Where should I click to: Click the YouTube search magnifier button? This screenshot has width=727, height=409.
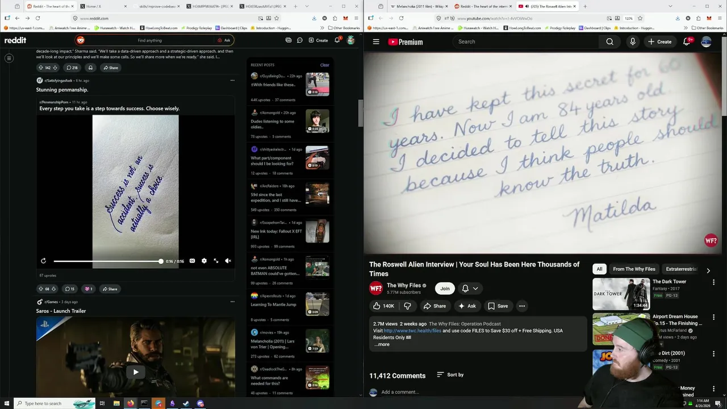pyautogui.click(x=609, y=41)
